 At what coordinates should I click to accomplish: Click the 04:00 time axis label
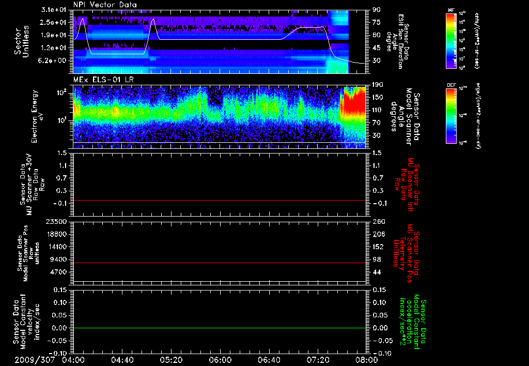pyautogui.click(x=73, y=360)
